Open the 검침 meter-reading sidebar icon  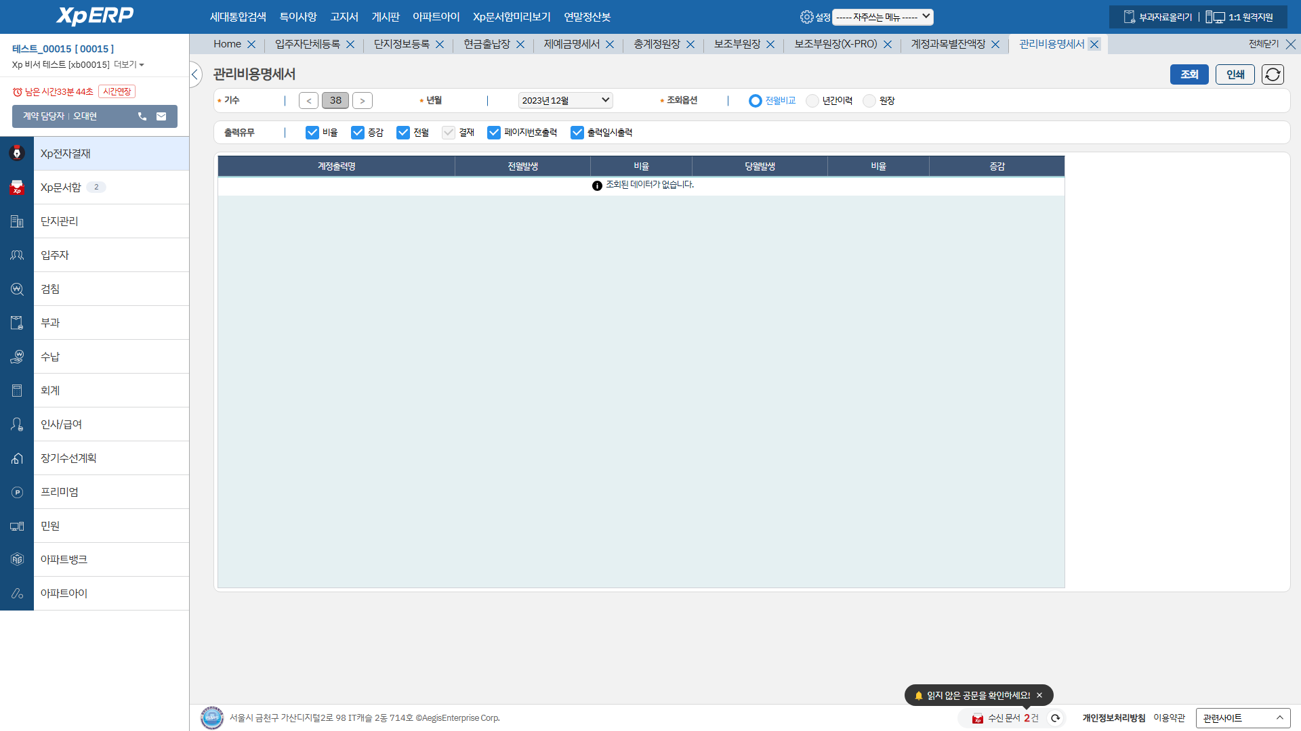pyautogui.click(x=17, y=289)
